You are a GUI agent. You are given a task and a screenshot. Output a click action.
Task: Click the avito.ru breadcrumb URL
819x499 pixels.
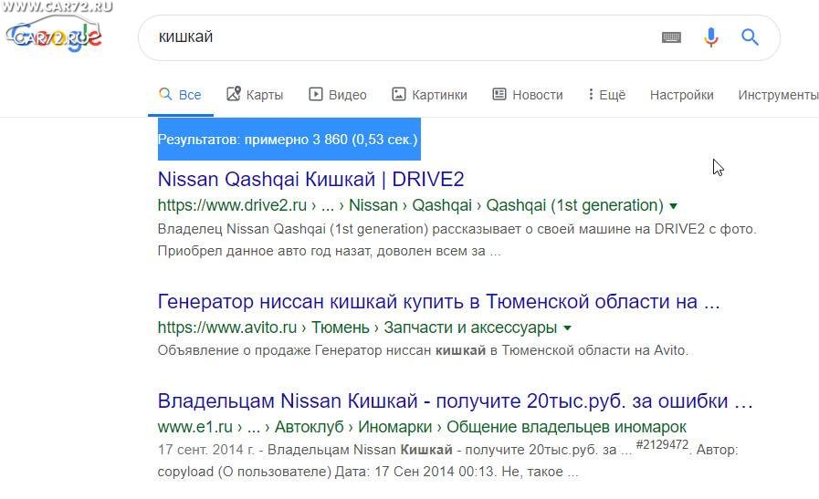[357, 327]
